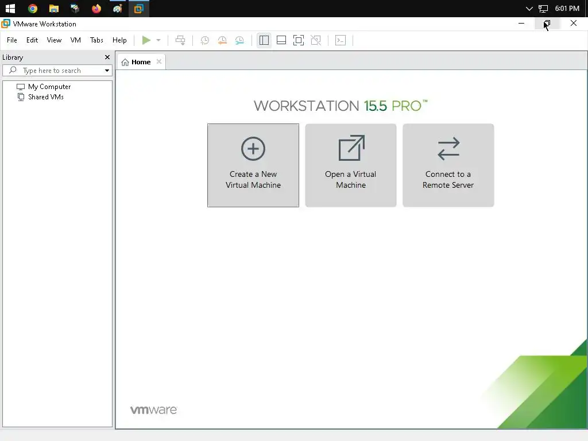The height and width of the screenshot is (441, 588).
Task: Toggle the console view toolbar icon
Action: click(341, 40)
